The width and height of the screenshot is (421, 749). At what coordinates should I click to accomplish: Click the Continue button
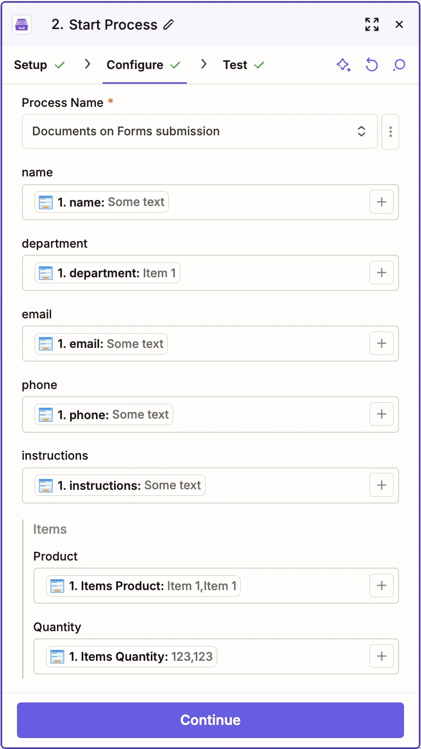[210, 720]
